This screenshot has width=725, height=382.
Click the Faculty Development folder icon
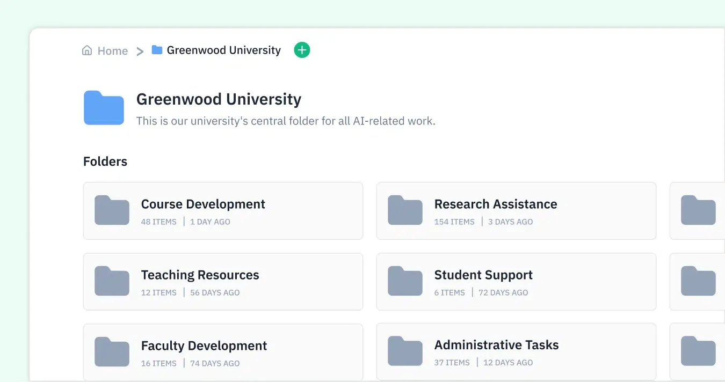click(x=112, y=352)
